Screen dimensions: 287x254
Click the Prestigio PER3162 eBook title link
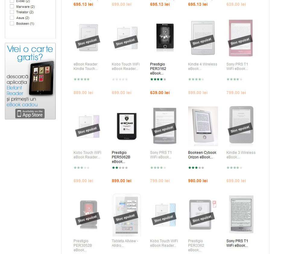click(158, 69)
